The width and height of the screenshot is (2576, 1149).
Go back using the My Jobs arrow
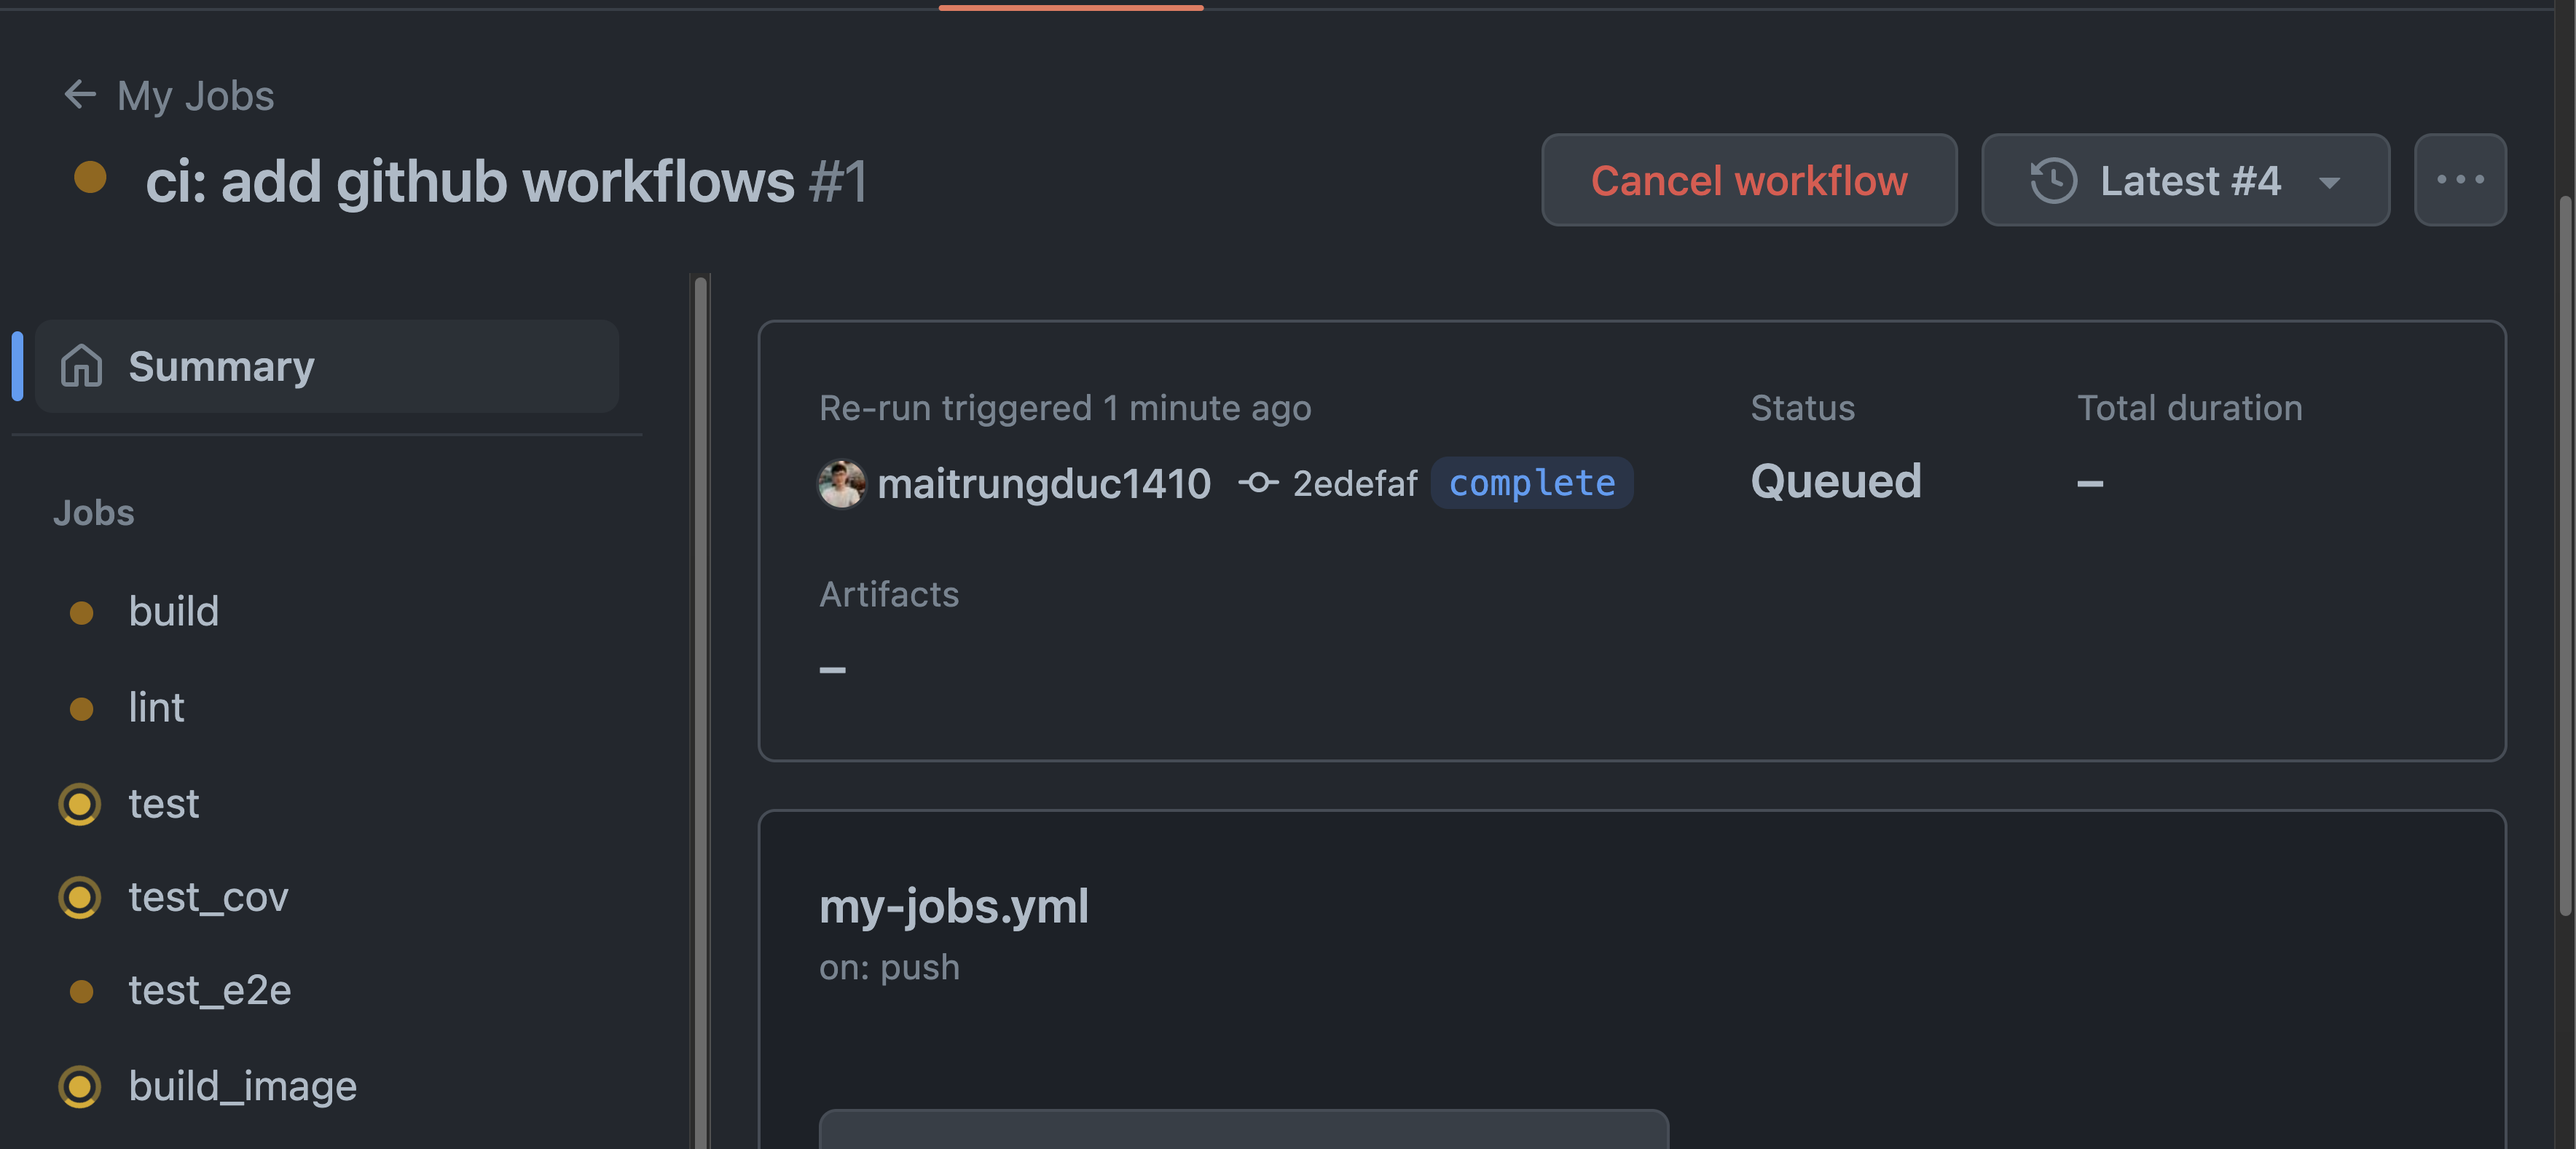[81, 94]
